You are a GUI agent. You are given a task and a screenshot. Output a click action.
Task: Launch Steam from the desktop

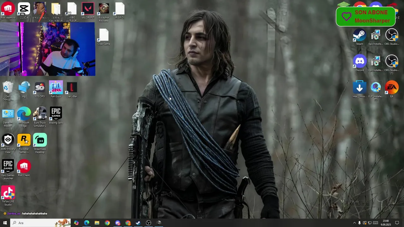(x=359, y=37)
